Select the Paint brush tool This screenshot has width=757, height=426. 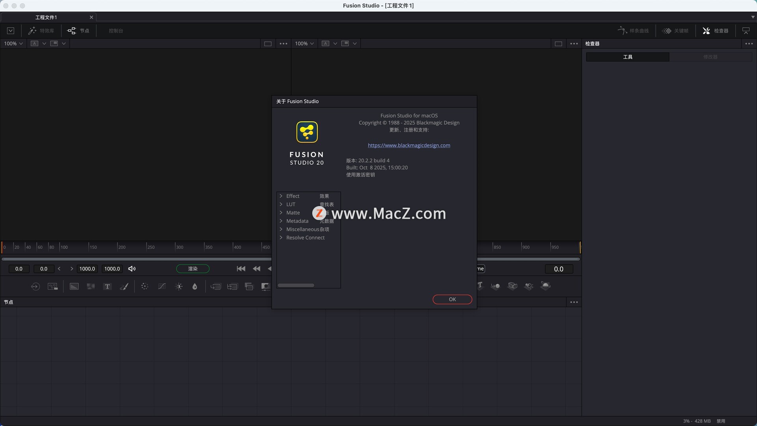point(124,286)
